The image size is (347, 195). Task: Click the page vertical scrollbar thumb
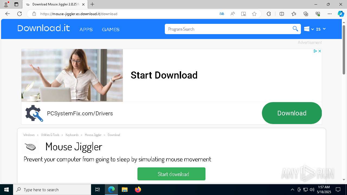tap(344, 50)
